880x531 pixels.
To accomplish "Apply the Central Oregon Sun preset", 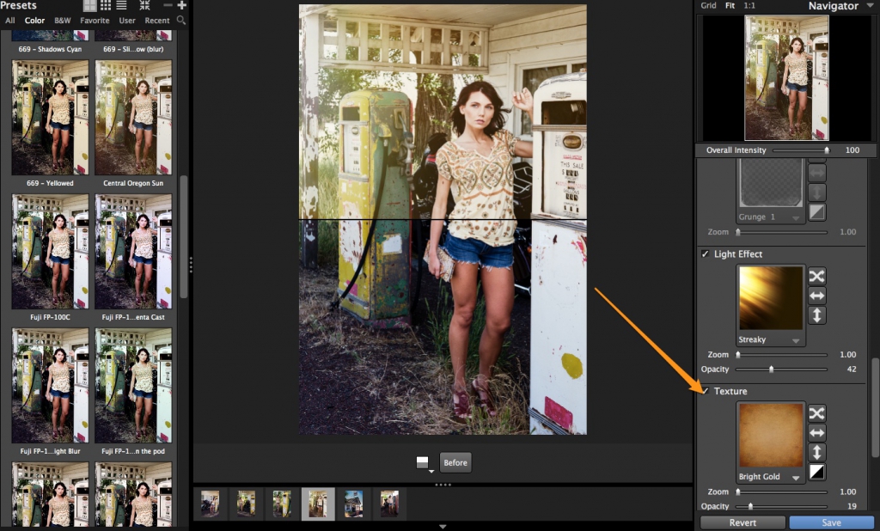I will (133, 118).
